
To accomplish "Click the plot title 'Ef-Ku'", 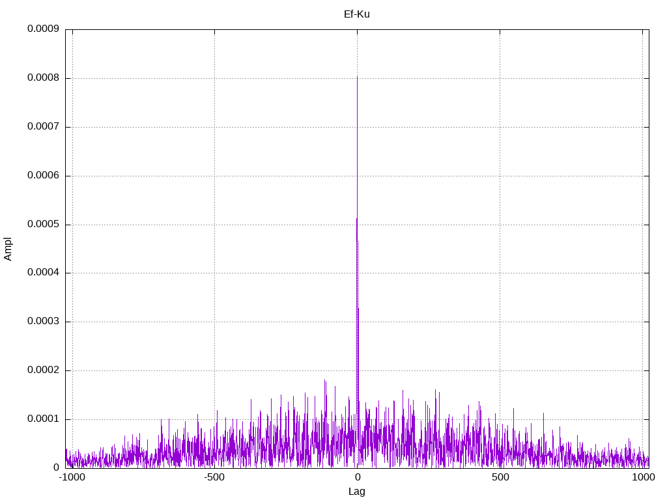I will click(x=356, y=14).
